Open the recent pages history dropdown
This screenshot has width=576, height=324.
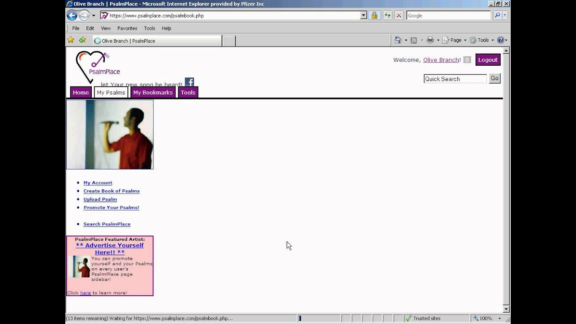(94, 15)
